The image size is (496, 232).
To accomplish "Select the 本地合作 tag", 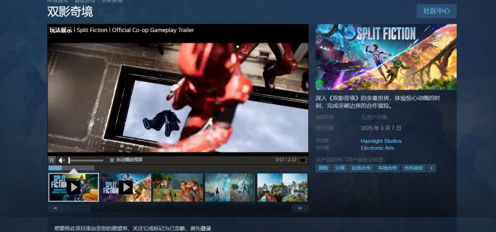I will 387,168.
